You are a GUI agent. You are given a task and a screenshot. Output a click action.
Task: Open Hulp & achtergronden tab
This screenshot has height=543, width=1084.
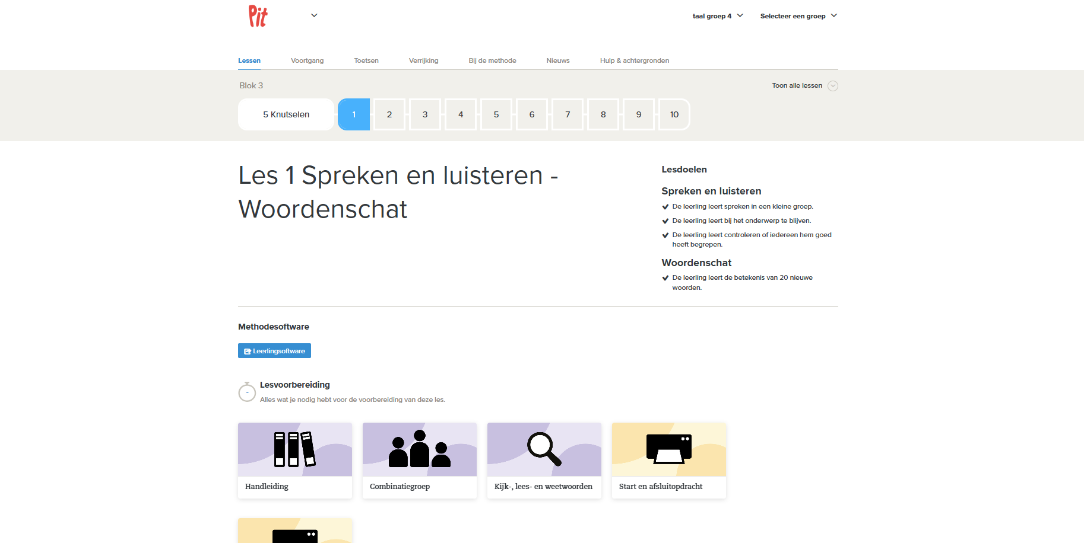coord(635,60)
